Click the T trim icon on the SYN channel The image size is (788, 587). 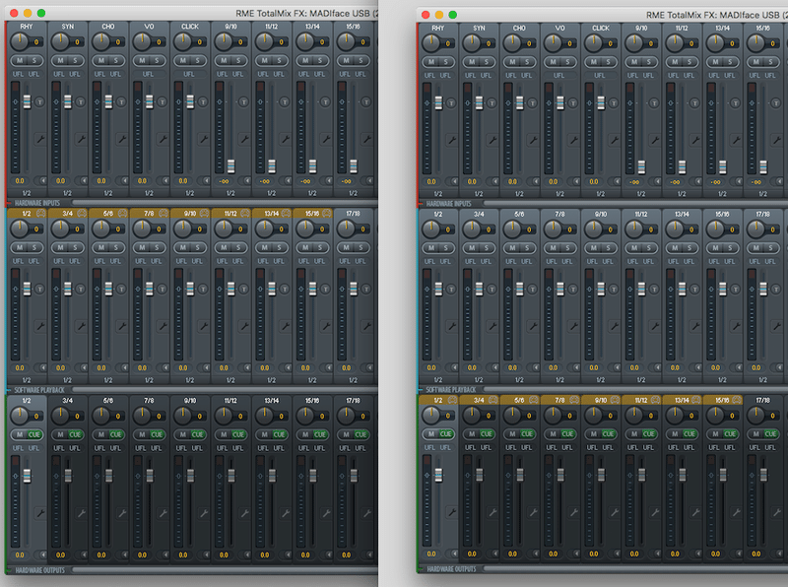click(81, 101)
